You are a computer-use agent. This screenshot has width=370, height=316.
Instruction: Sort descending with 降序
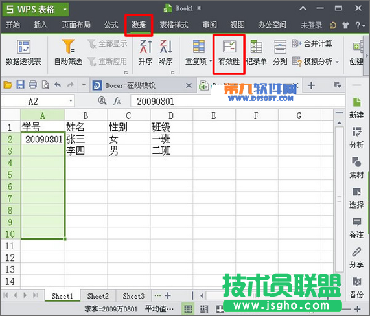[166, 52]
